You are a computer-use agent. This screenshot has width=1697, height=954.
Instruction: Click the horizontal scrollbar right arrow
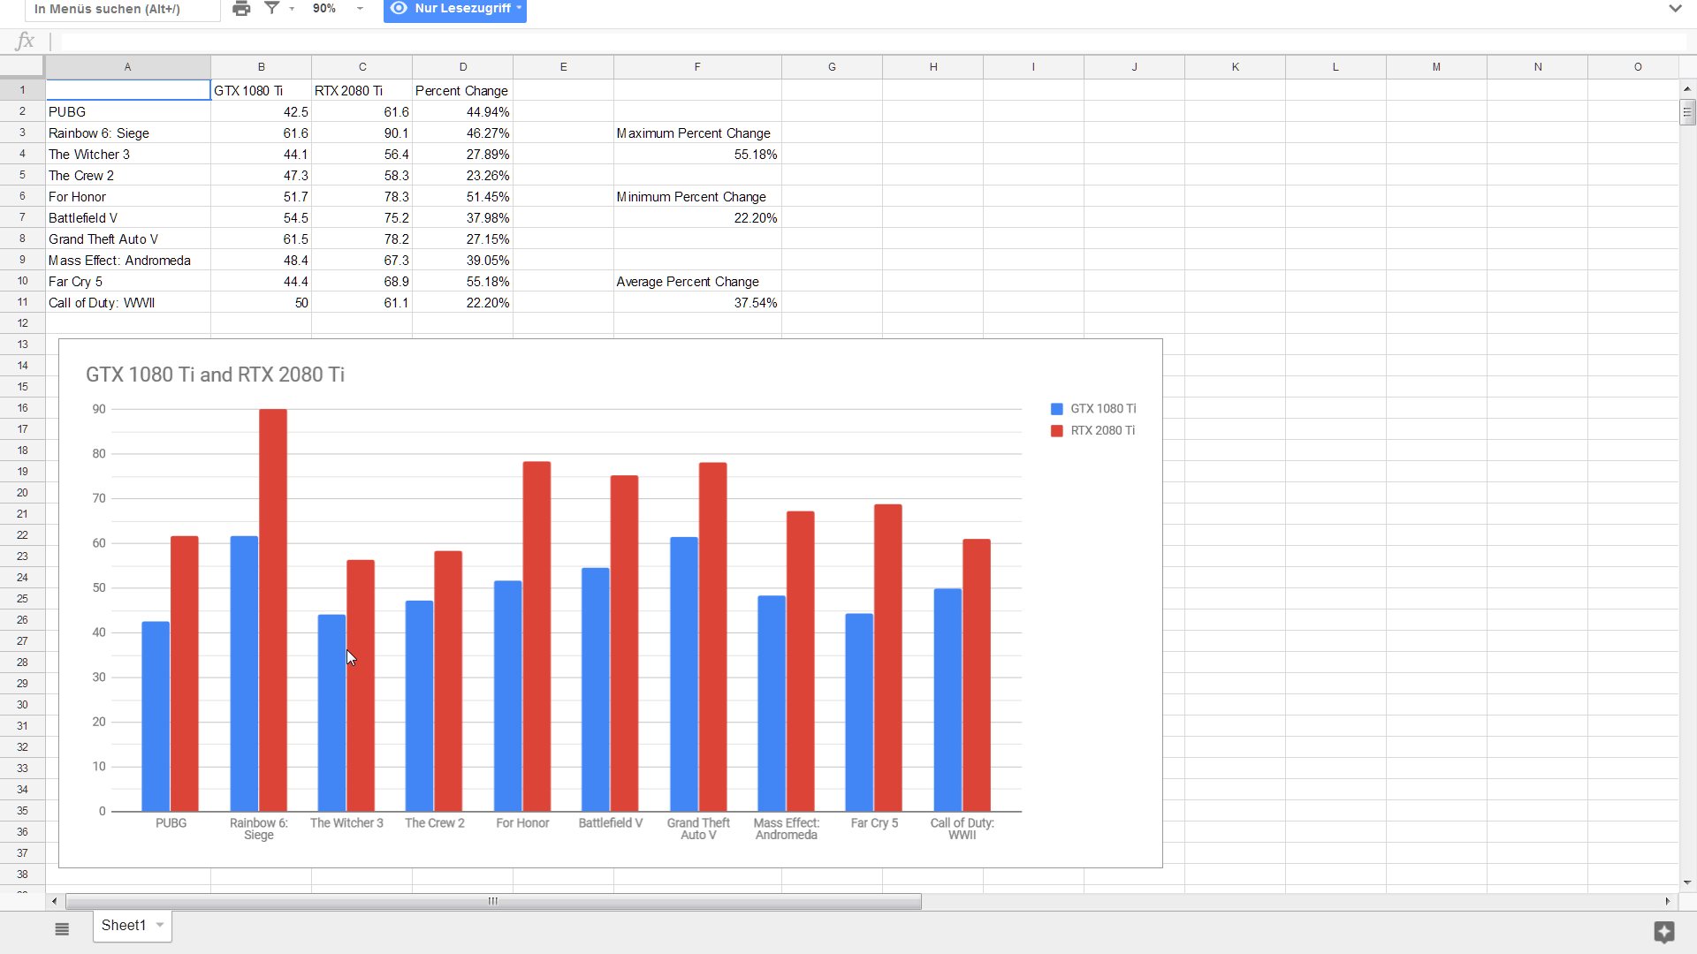point(1667,901)
